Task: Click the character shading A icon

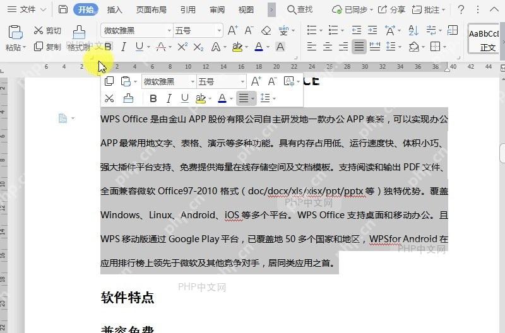Action: click(280, 47)
